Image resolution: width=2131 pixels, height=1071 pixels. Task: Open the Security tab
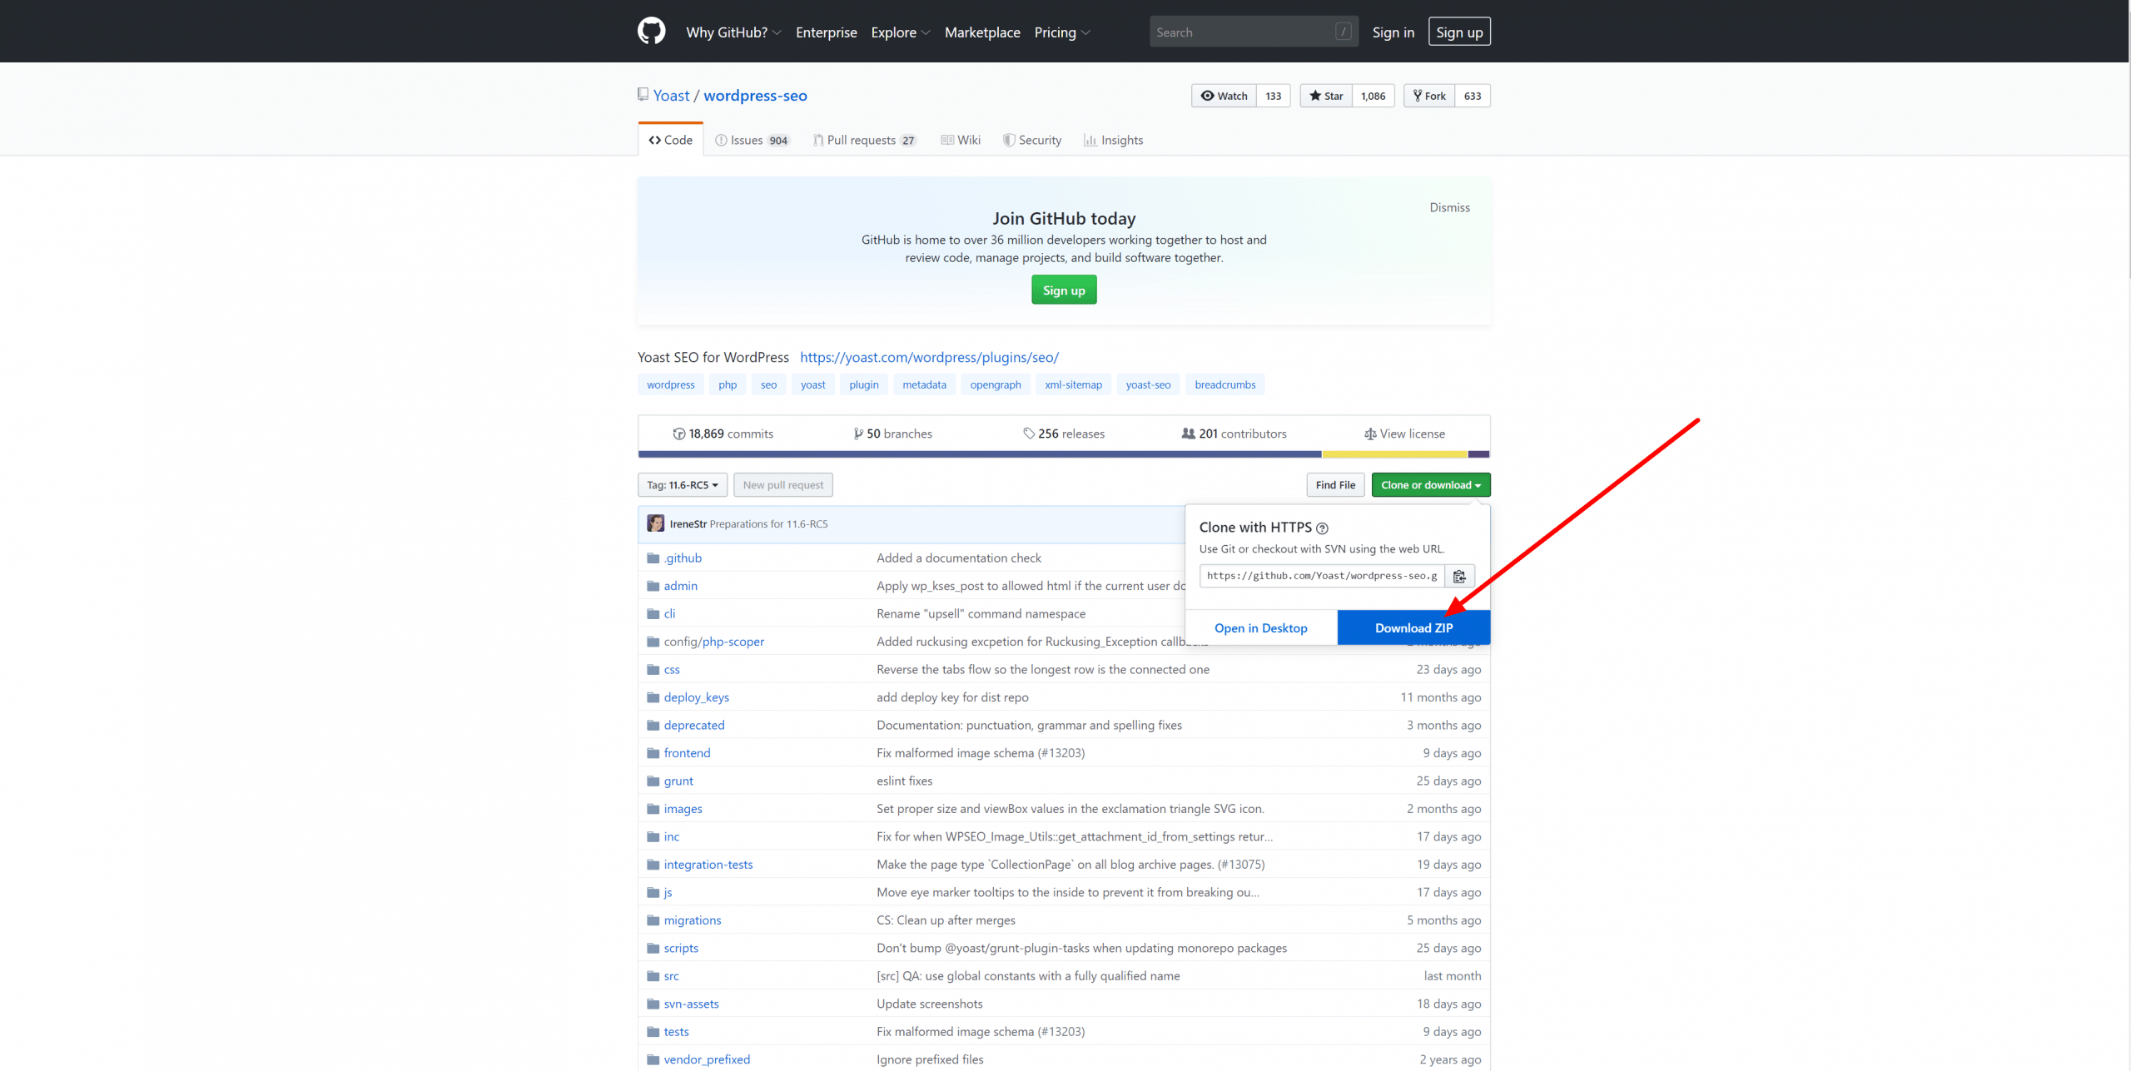tap(1032, 140)
